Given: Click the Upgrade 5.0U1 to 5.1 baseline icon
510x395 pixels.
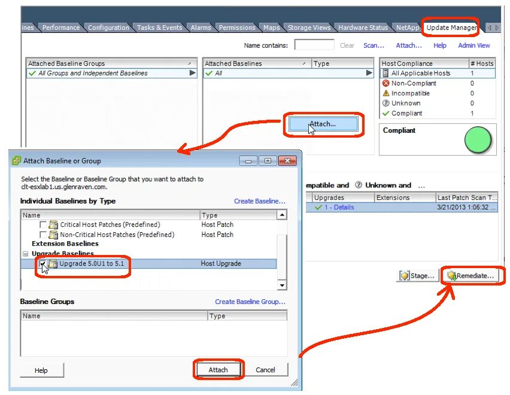Looking at the screenshot, I should (53, 263).
